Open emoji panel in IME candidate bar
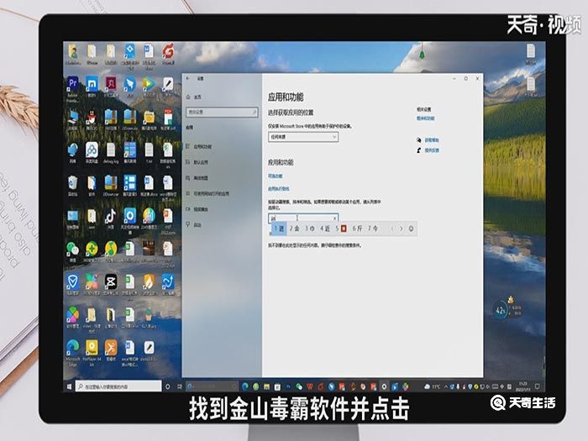The image size is (588, 441). point(411,228)
